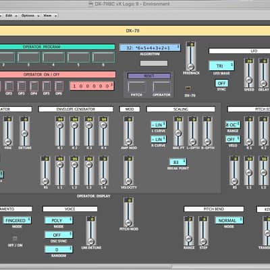Click the Envelope Generator L1 slider
This screenshot has width=270, height=270.
60,171
